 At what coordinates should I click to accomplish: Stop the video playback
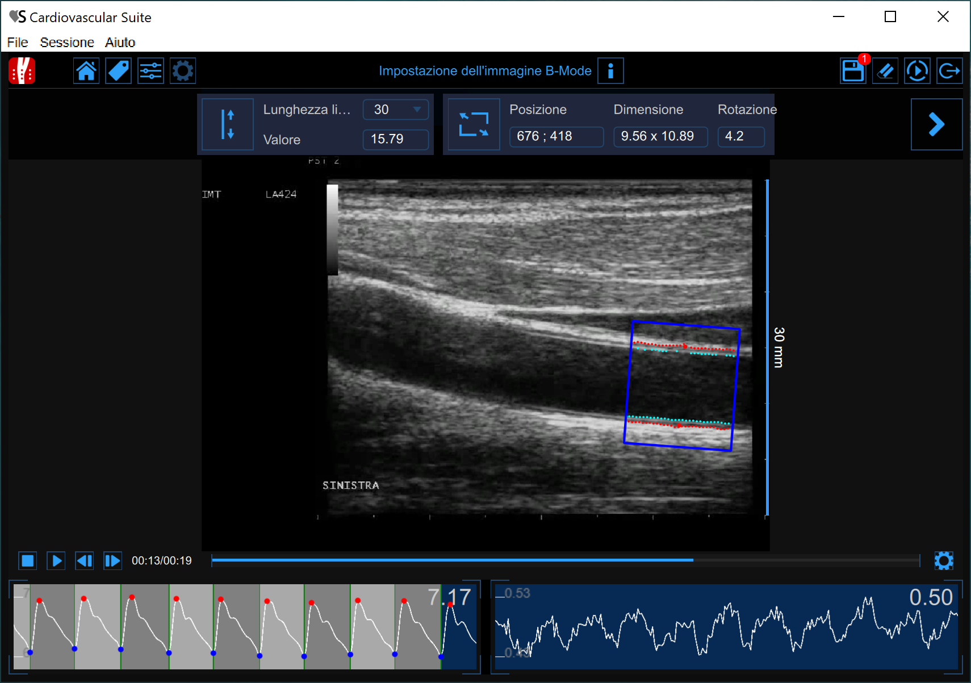pos(28,561)
